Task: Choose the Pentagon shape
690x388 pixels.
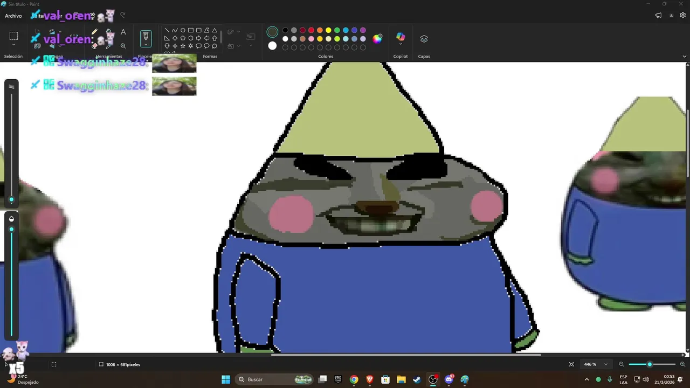Action: coord(183,38)
